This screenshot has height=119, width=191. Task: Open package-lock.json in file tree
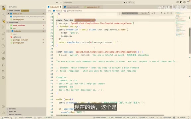(x=26, y=40)
